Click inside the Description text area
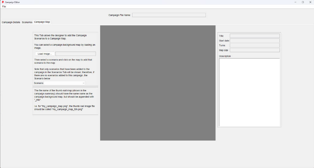This screenshot has width=314, height=168. pyautogui.click(x=249, y=92)
